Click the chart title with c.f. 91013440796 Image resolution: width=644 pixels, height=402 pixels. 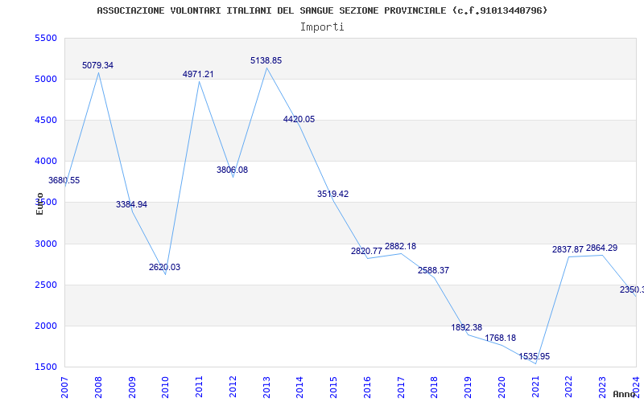pyautogui.click(x=323, y=10)
